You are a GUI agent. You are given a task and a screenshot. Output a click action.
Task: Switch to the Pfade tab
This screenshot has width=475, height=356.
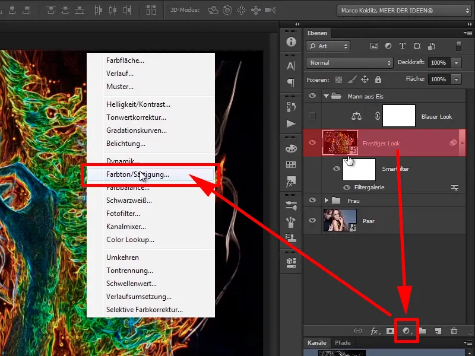[343, 343]
